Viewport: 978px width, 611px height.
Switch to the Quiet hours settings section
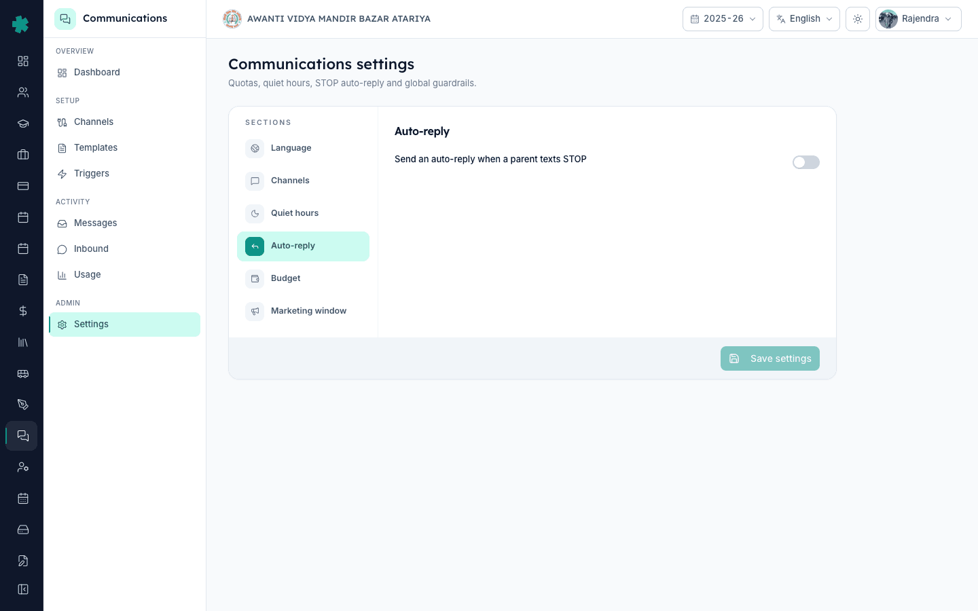tap(303, 213)
